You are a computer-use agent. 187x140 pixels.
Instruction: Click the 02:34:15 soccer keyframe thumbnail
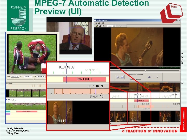click(x=20, y=93)
